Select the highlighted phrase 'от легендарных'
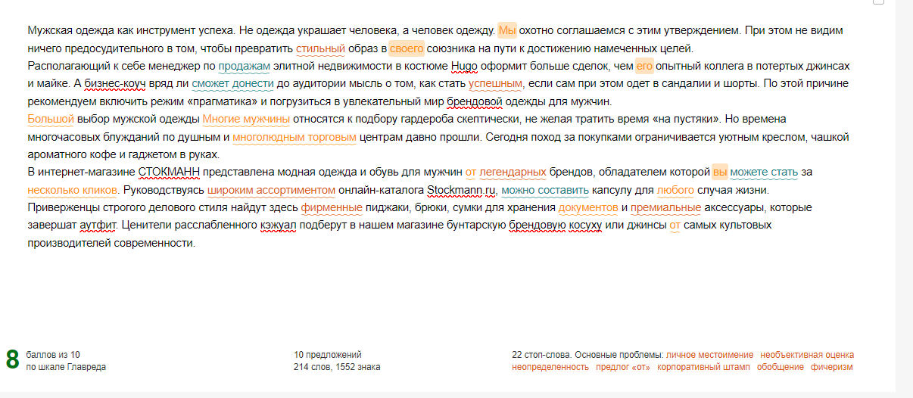The height and width of the screenshot is (398, 913). tap(506, 172)
